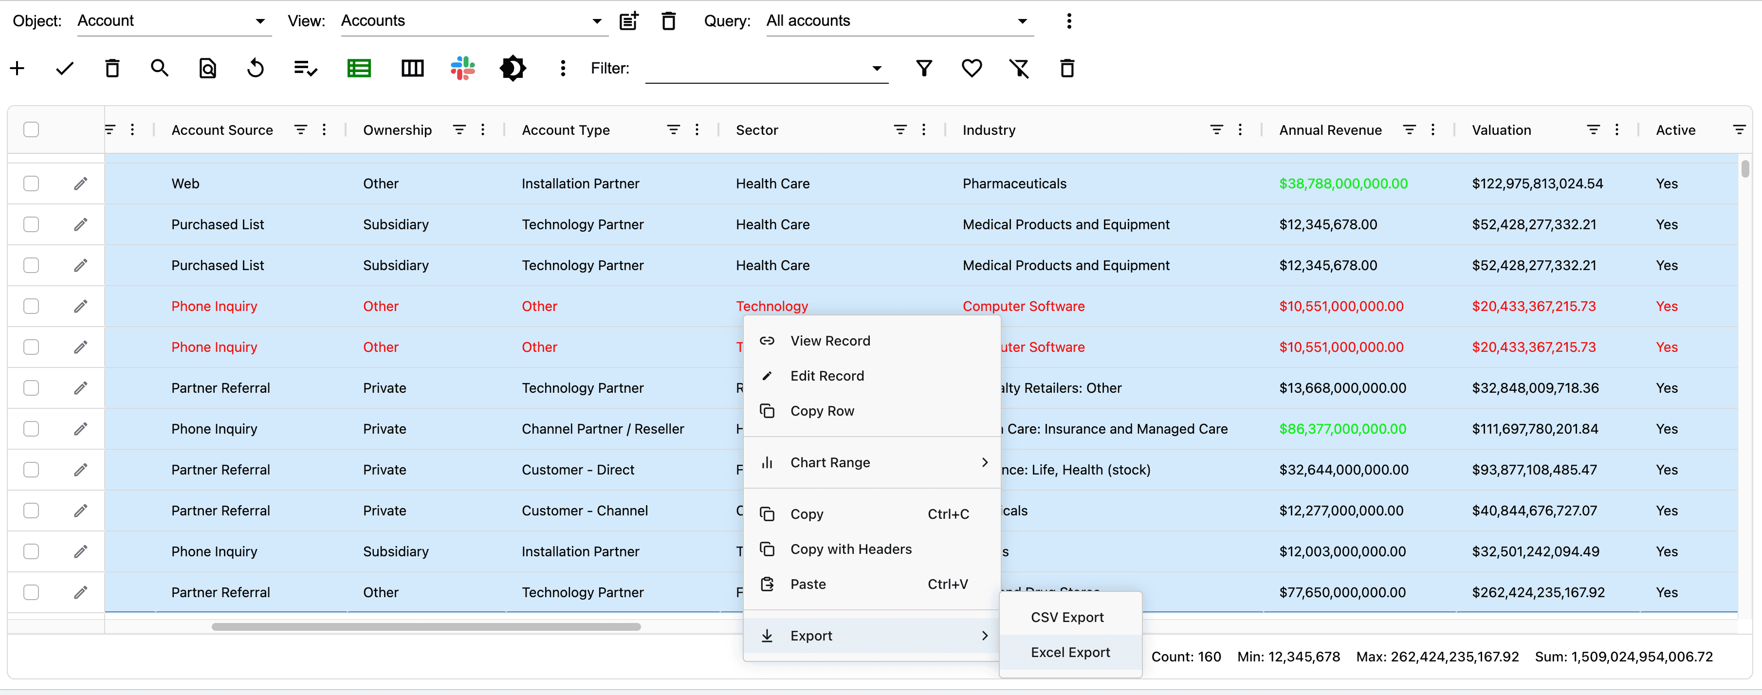The width and height of the screenshot is (1762, 695).
Task: Click the clear filter funnel icon
Action: point(1018,69)
